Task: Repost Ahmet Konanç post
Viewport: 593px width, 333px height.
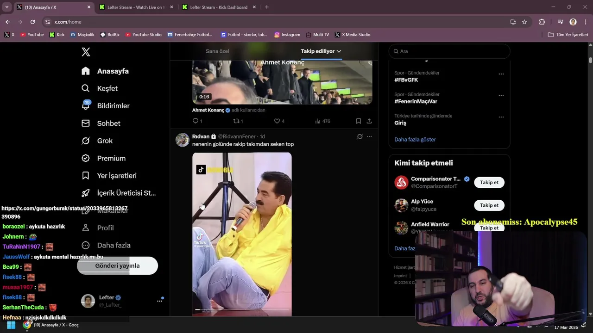Action: coord(238,121)
